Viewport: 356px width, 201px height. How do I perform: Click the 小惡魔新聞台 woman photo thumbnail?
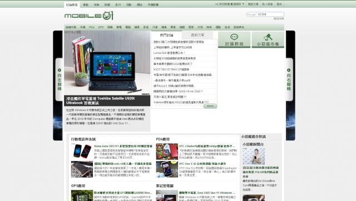(254, 156)
